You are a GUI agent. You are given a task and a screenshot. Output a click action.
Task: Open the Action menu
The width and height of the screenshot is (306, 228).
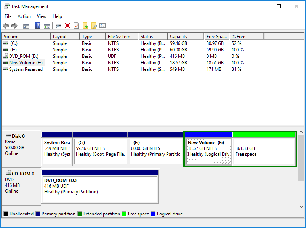pos(24,16)
